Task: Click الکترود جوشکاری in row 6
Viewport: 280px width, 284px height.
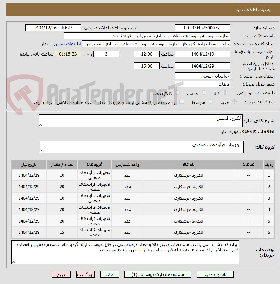Action: 188,232
